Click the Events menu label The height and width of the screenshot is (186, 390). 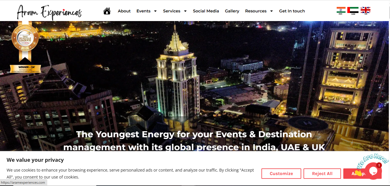(x=143, y=11)
